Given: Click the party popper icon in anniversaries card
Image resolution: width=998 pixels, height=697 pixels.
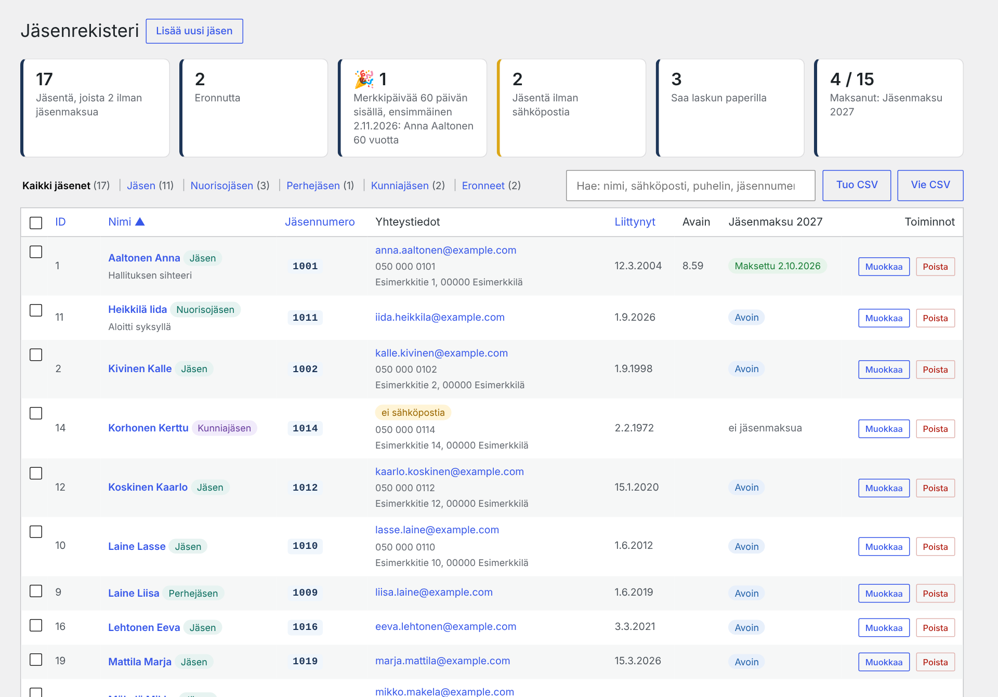Looking at the screenshot, I should pos(364,79).
